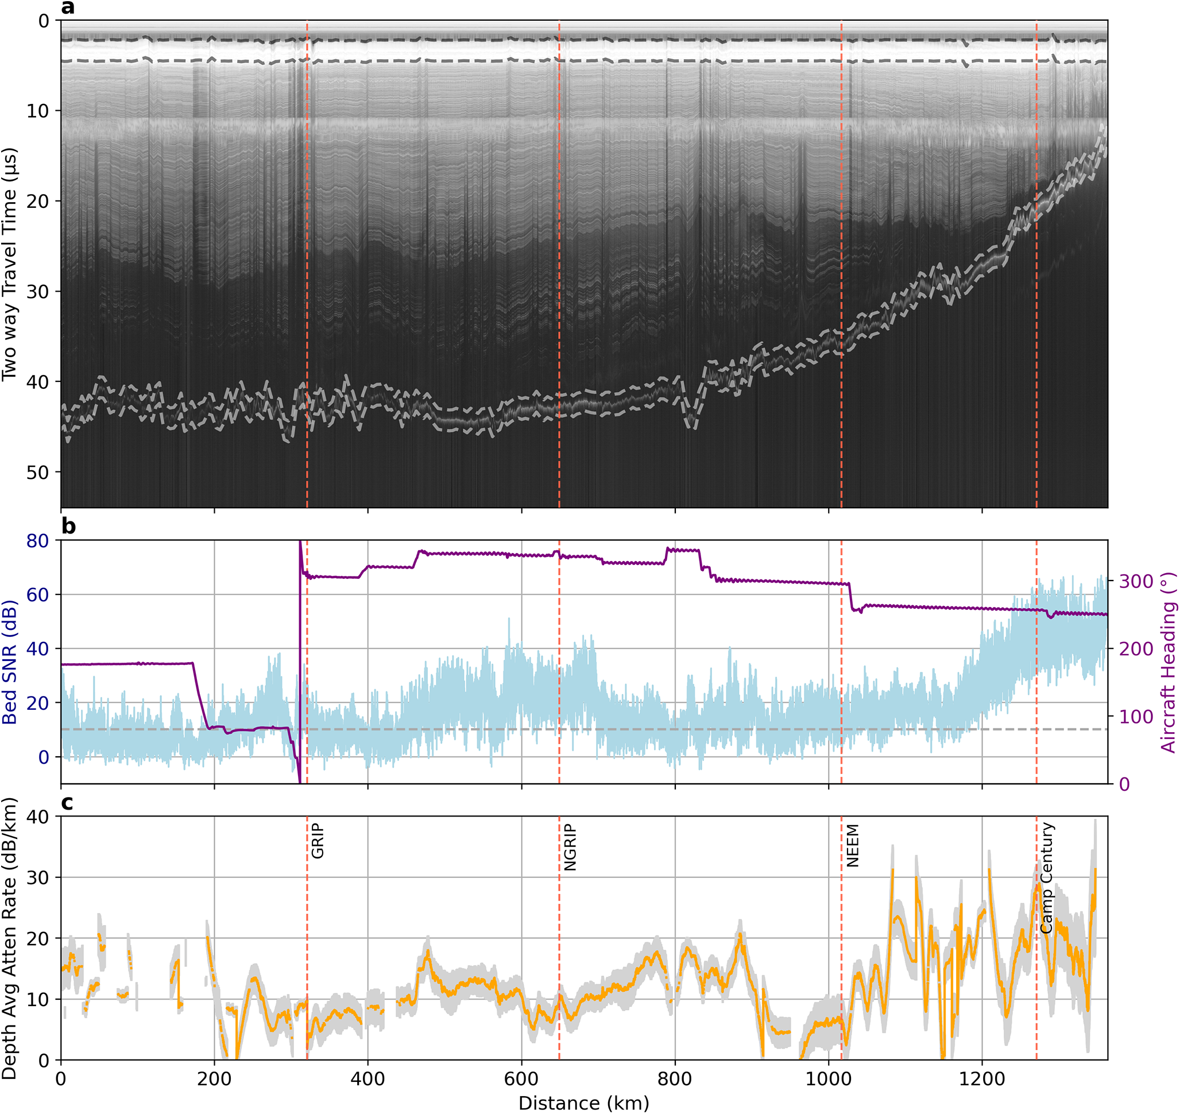The height and width of the screenshot is (1114, 1180).
Task: Click the x-axis tick label 1200
Action: click(x=982, y=1078)
